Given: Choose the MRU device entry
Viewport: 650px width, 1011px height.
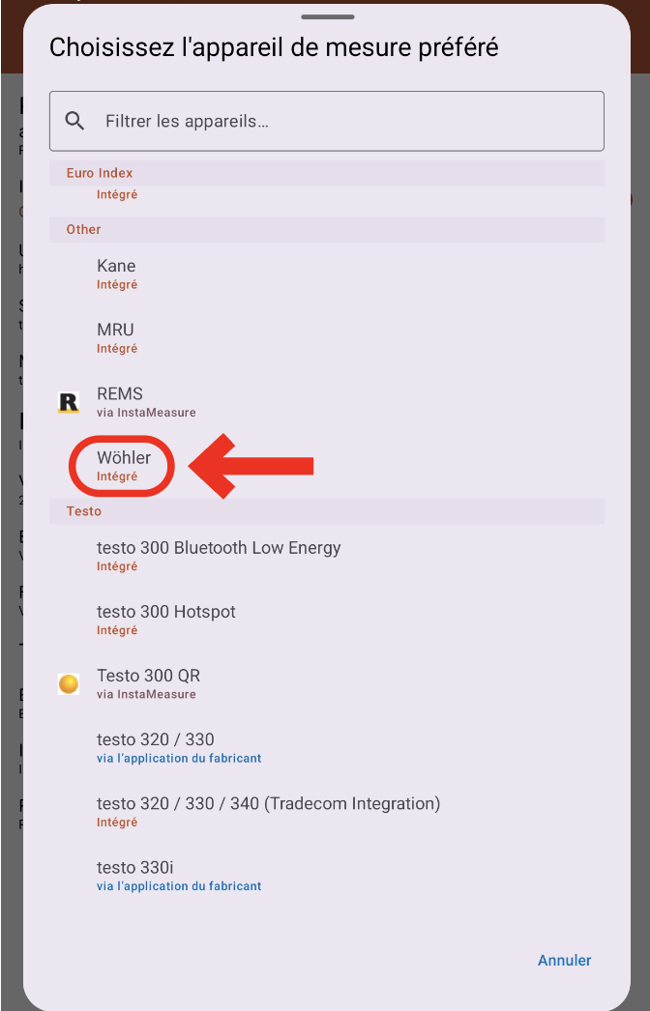Looking at the screenshot, I should [x=327, y=338].
